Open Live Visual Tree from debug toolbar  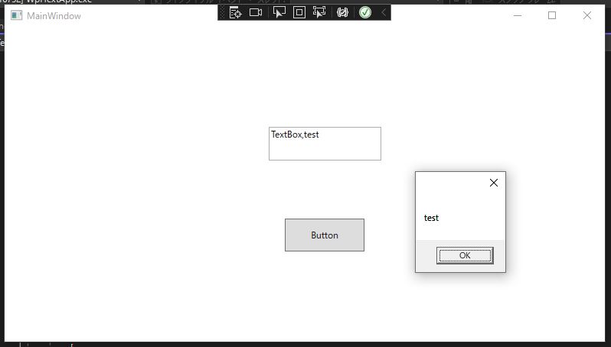click(235, 12)
